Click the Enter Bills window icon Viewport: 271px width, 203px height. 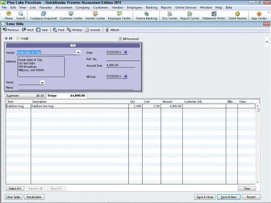click(x=3, y=24)
